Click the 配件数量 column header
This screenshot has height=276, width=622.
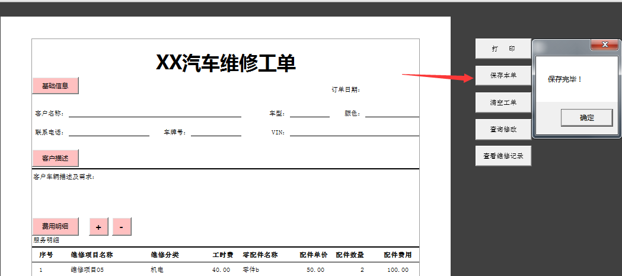(350, 255)
